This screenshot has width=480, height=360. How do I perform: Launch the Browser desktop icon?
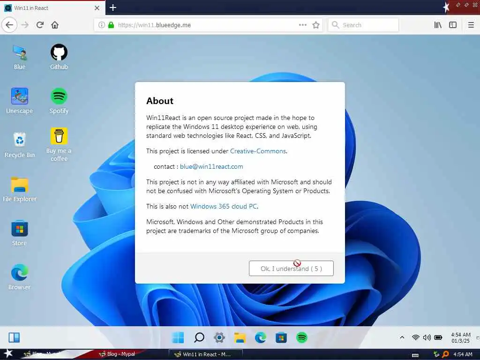click(19, 277)
